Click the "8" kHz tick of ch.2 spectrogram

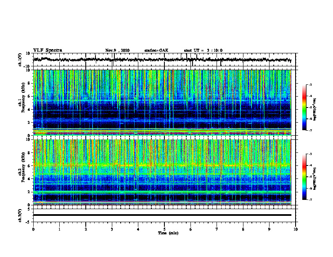[x=29, y=153]
